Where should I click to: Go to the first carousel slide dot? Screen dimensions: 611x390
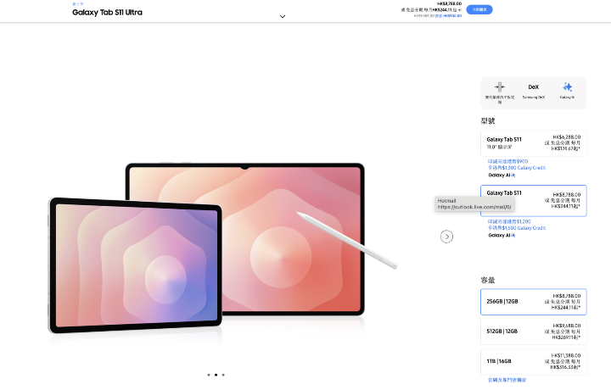[x=208, y=374]
